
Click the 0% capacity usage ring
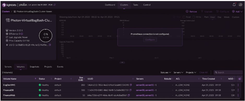[46, 35]
